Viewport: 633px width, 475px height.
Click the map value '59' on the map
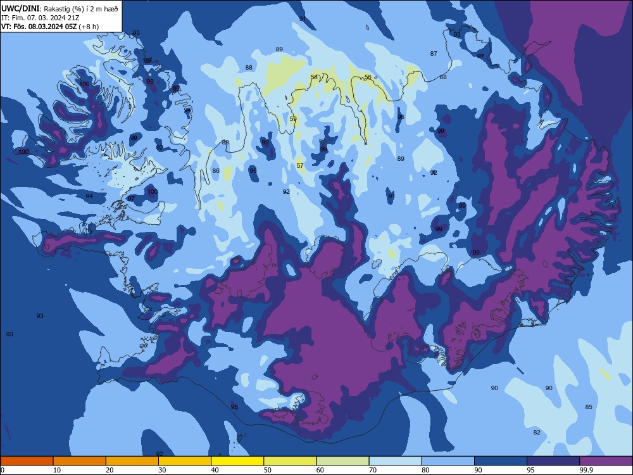pyautogui.click(x=294, y=119)
